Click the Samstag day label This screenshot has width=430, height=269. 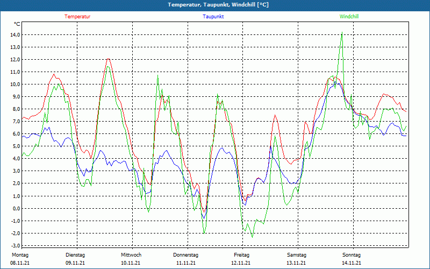coord(297,255)
